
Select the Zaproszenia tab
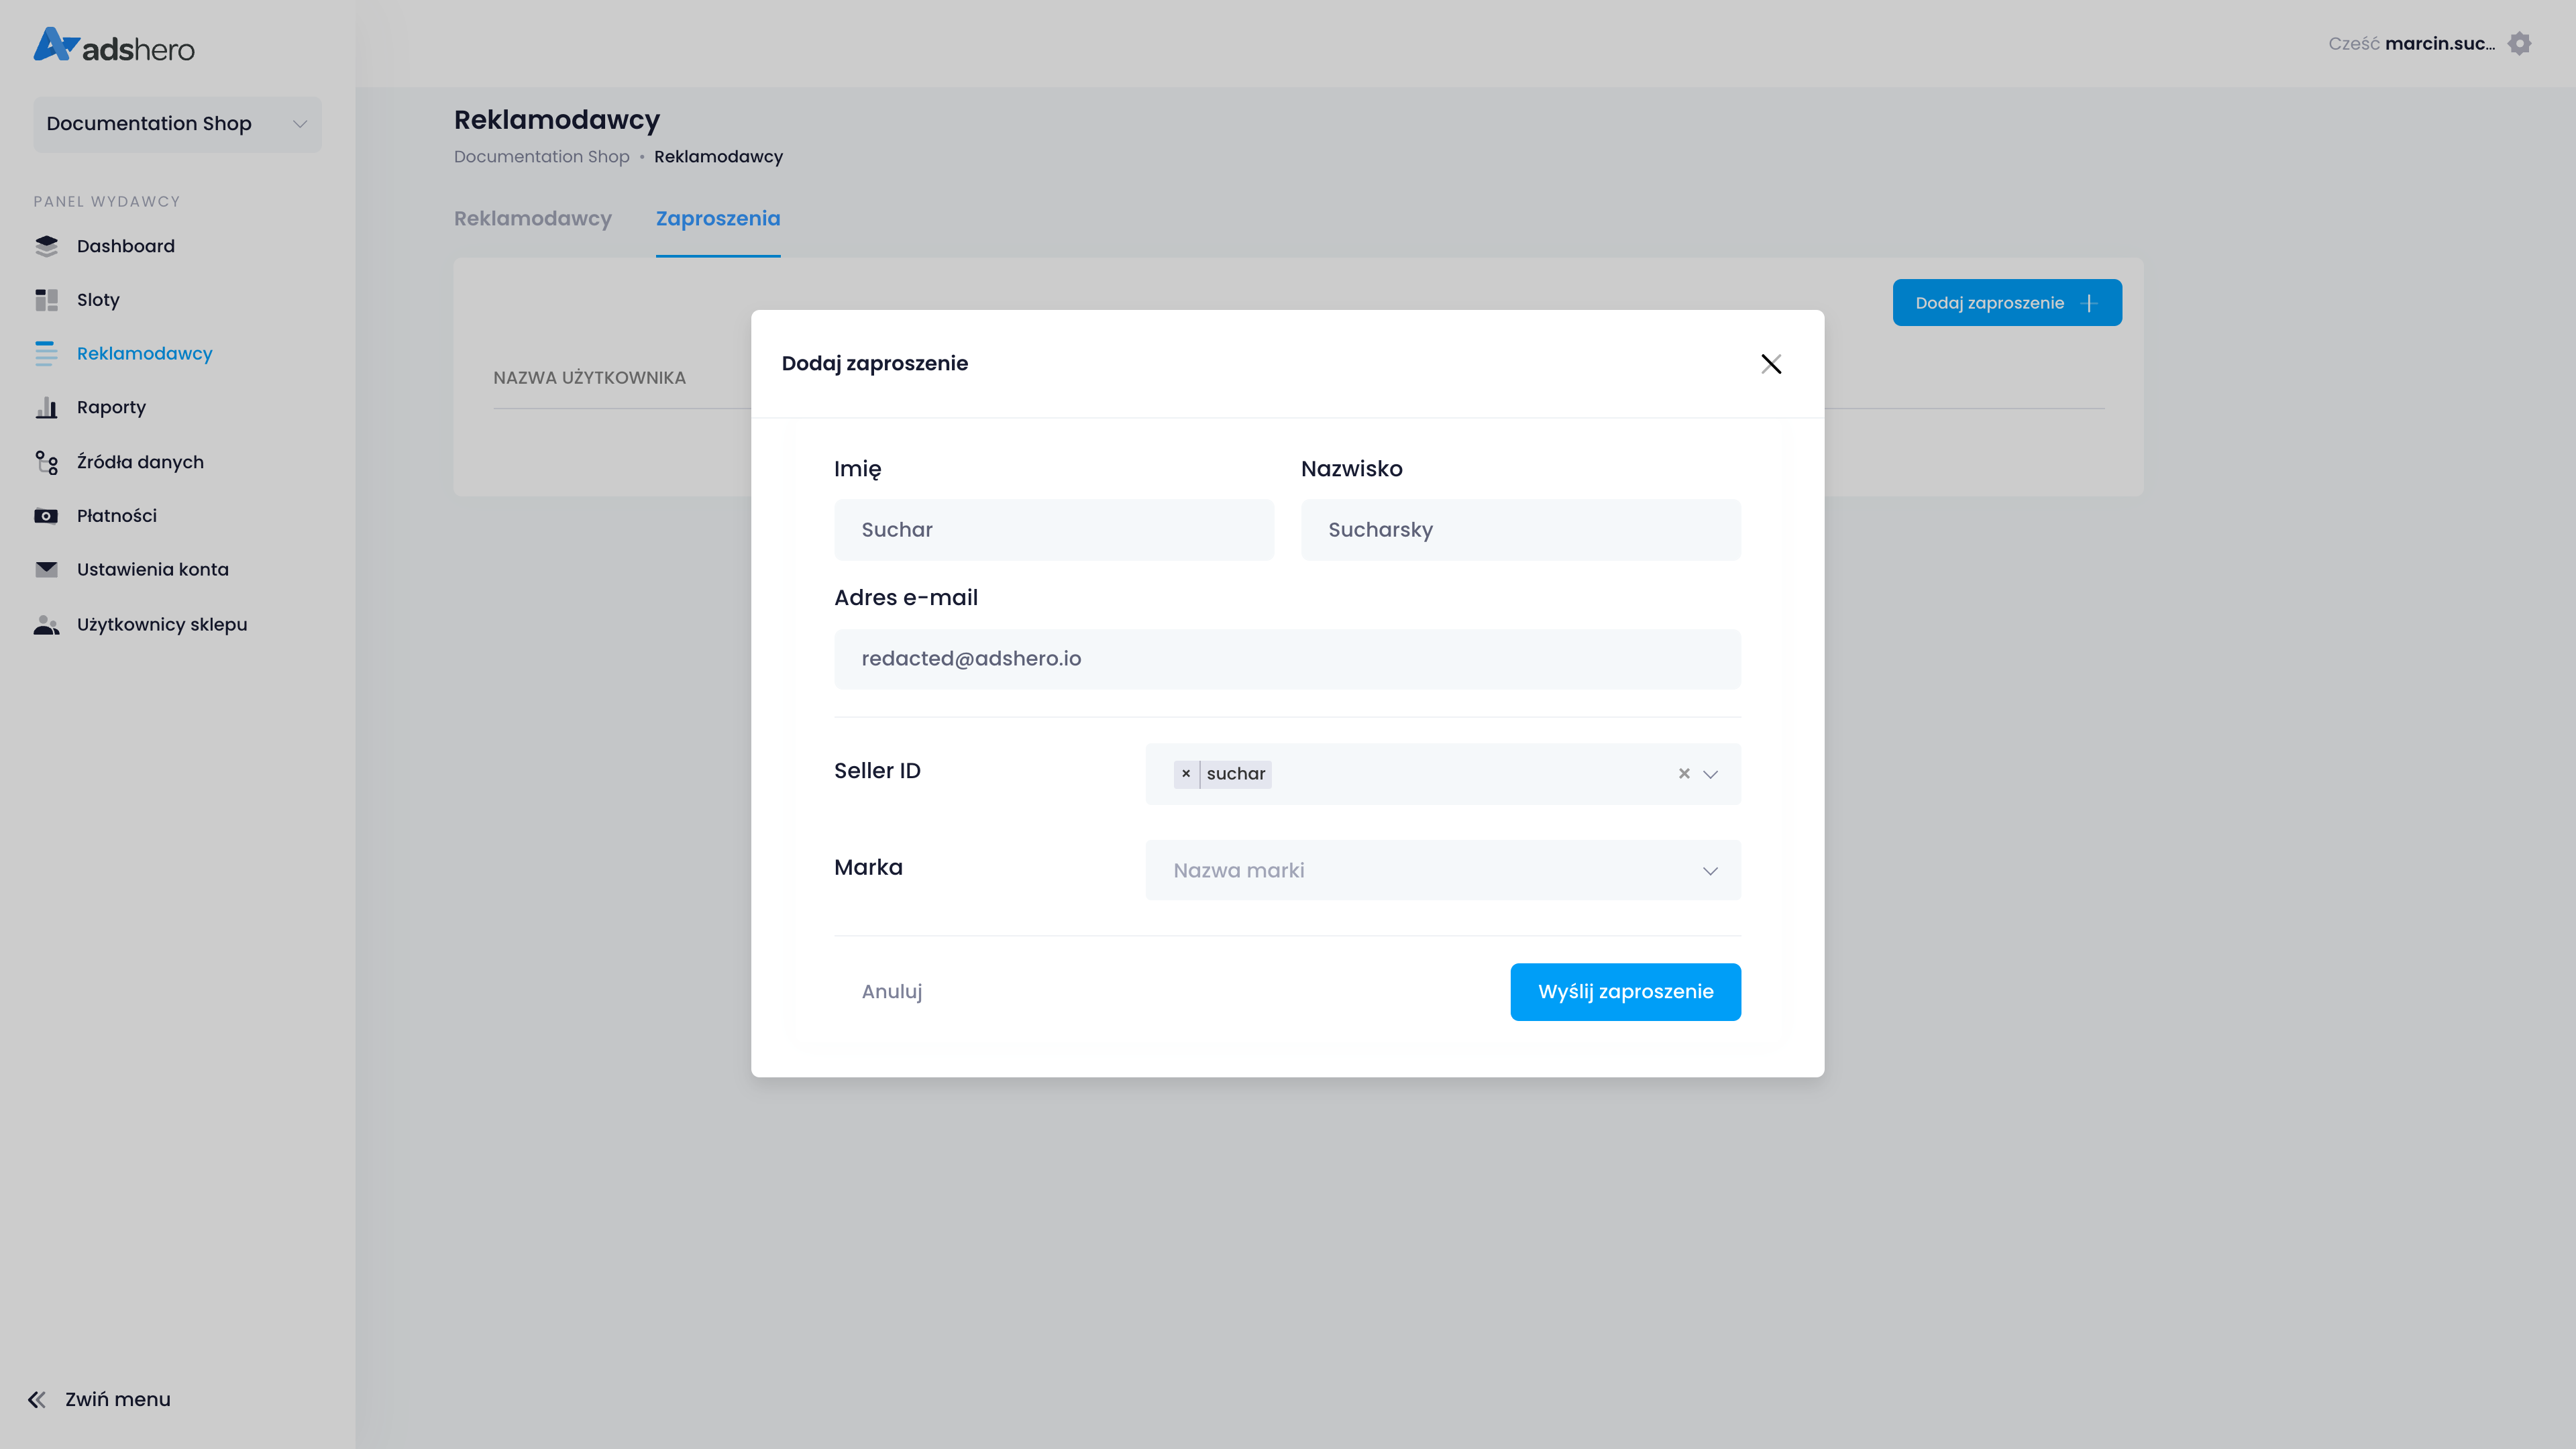pos(717,219)
